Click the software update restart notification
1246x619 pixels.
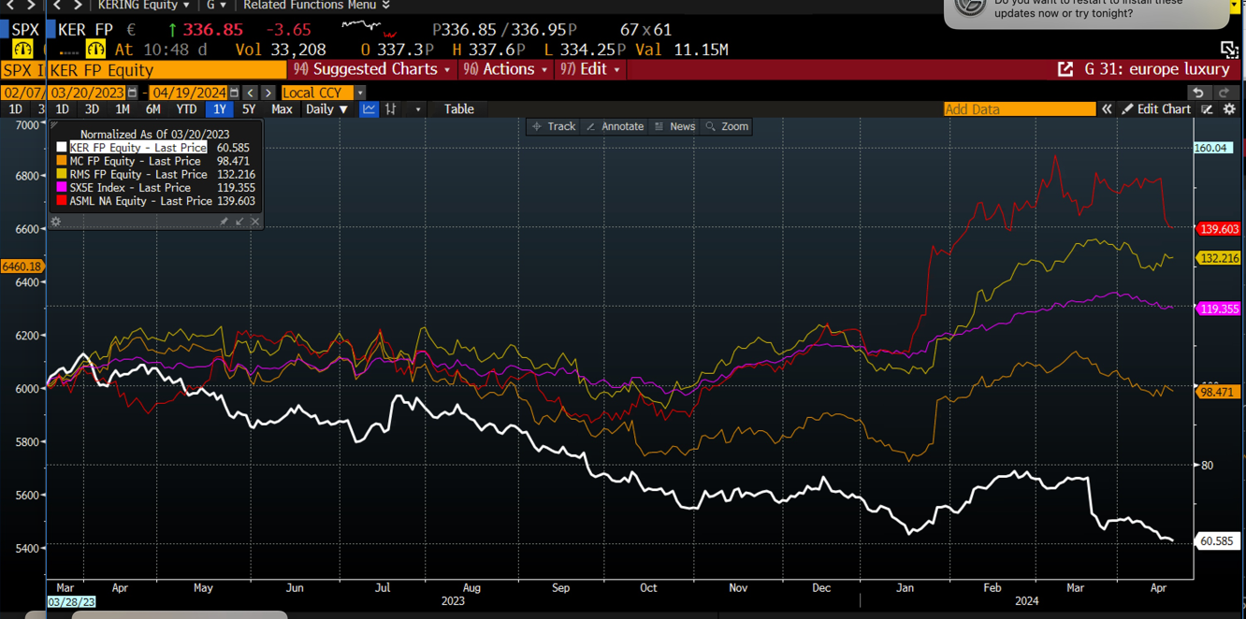(x=1085, y=12)
